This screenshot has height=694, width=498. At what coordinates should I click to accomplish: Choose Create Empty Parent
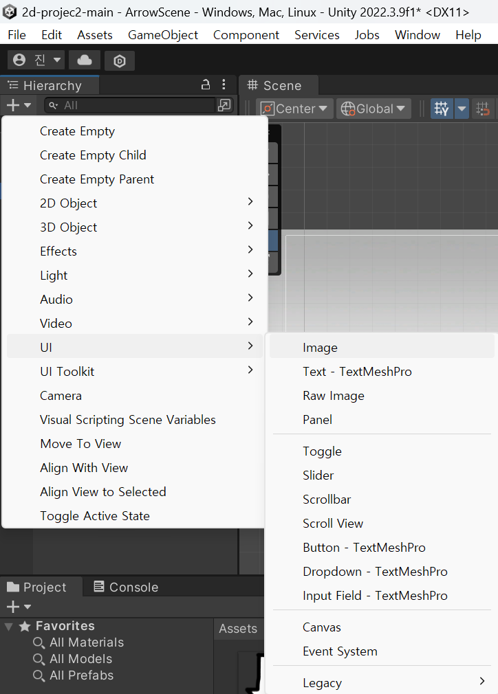[135, 179]
